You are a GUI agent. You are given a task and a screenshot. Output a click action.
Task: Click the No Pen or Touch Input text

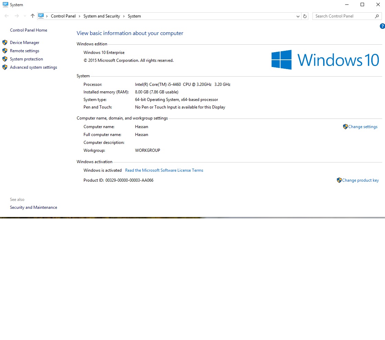pyautogui.click(x=180, y=107)
